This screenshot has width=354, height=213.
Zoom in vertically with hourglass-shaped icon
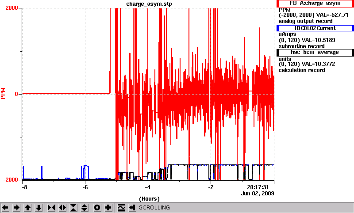[73, 207]
